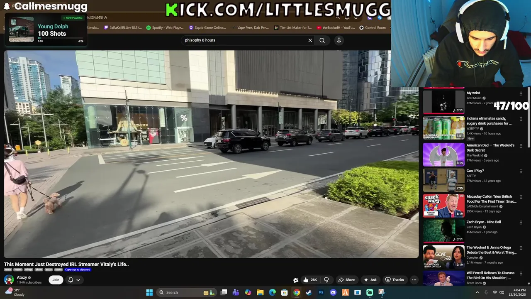Launch Microsoft Edge from taskbar
The height and width of the screenshot is (299, 531).
[x=272, y=292]
